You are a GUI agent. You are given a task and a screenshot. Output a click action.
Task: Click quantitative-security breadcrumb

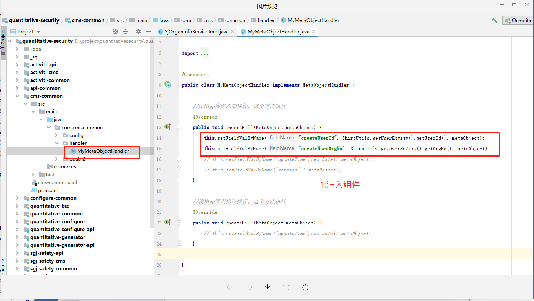[31, 20]
